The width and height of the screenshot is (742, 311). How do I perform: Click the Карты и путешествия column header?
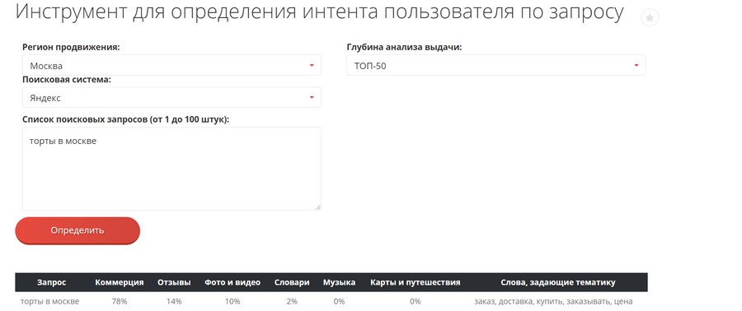tap(416, 282)
